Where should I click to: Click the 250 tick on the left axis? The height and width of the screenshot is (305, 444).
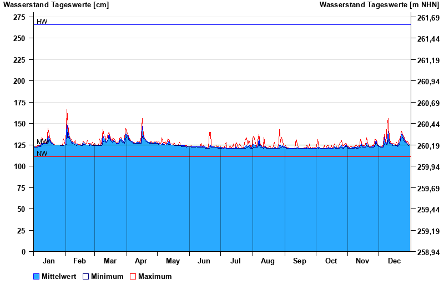coord(19,38)
